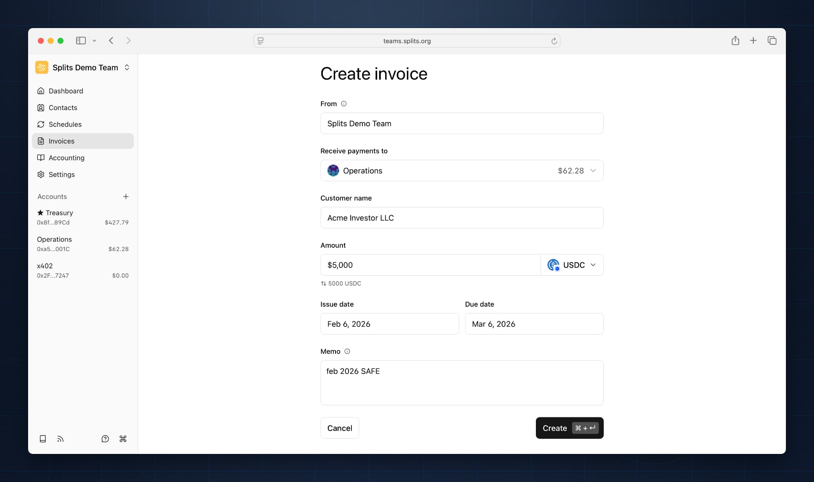
Task: Add a new account with plus icon
Action: [x=126, y=196]
